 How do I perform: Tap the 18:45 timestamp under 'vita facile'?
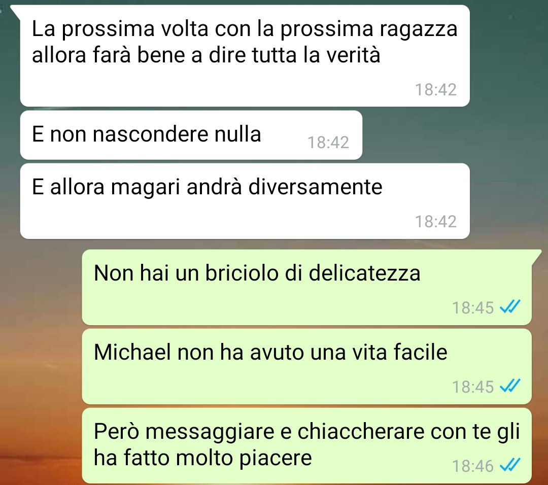click(x=473, y=387)
